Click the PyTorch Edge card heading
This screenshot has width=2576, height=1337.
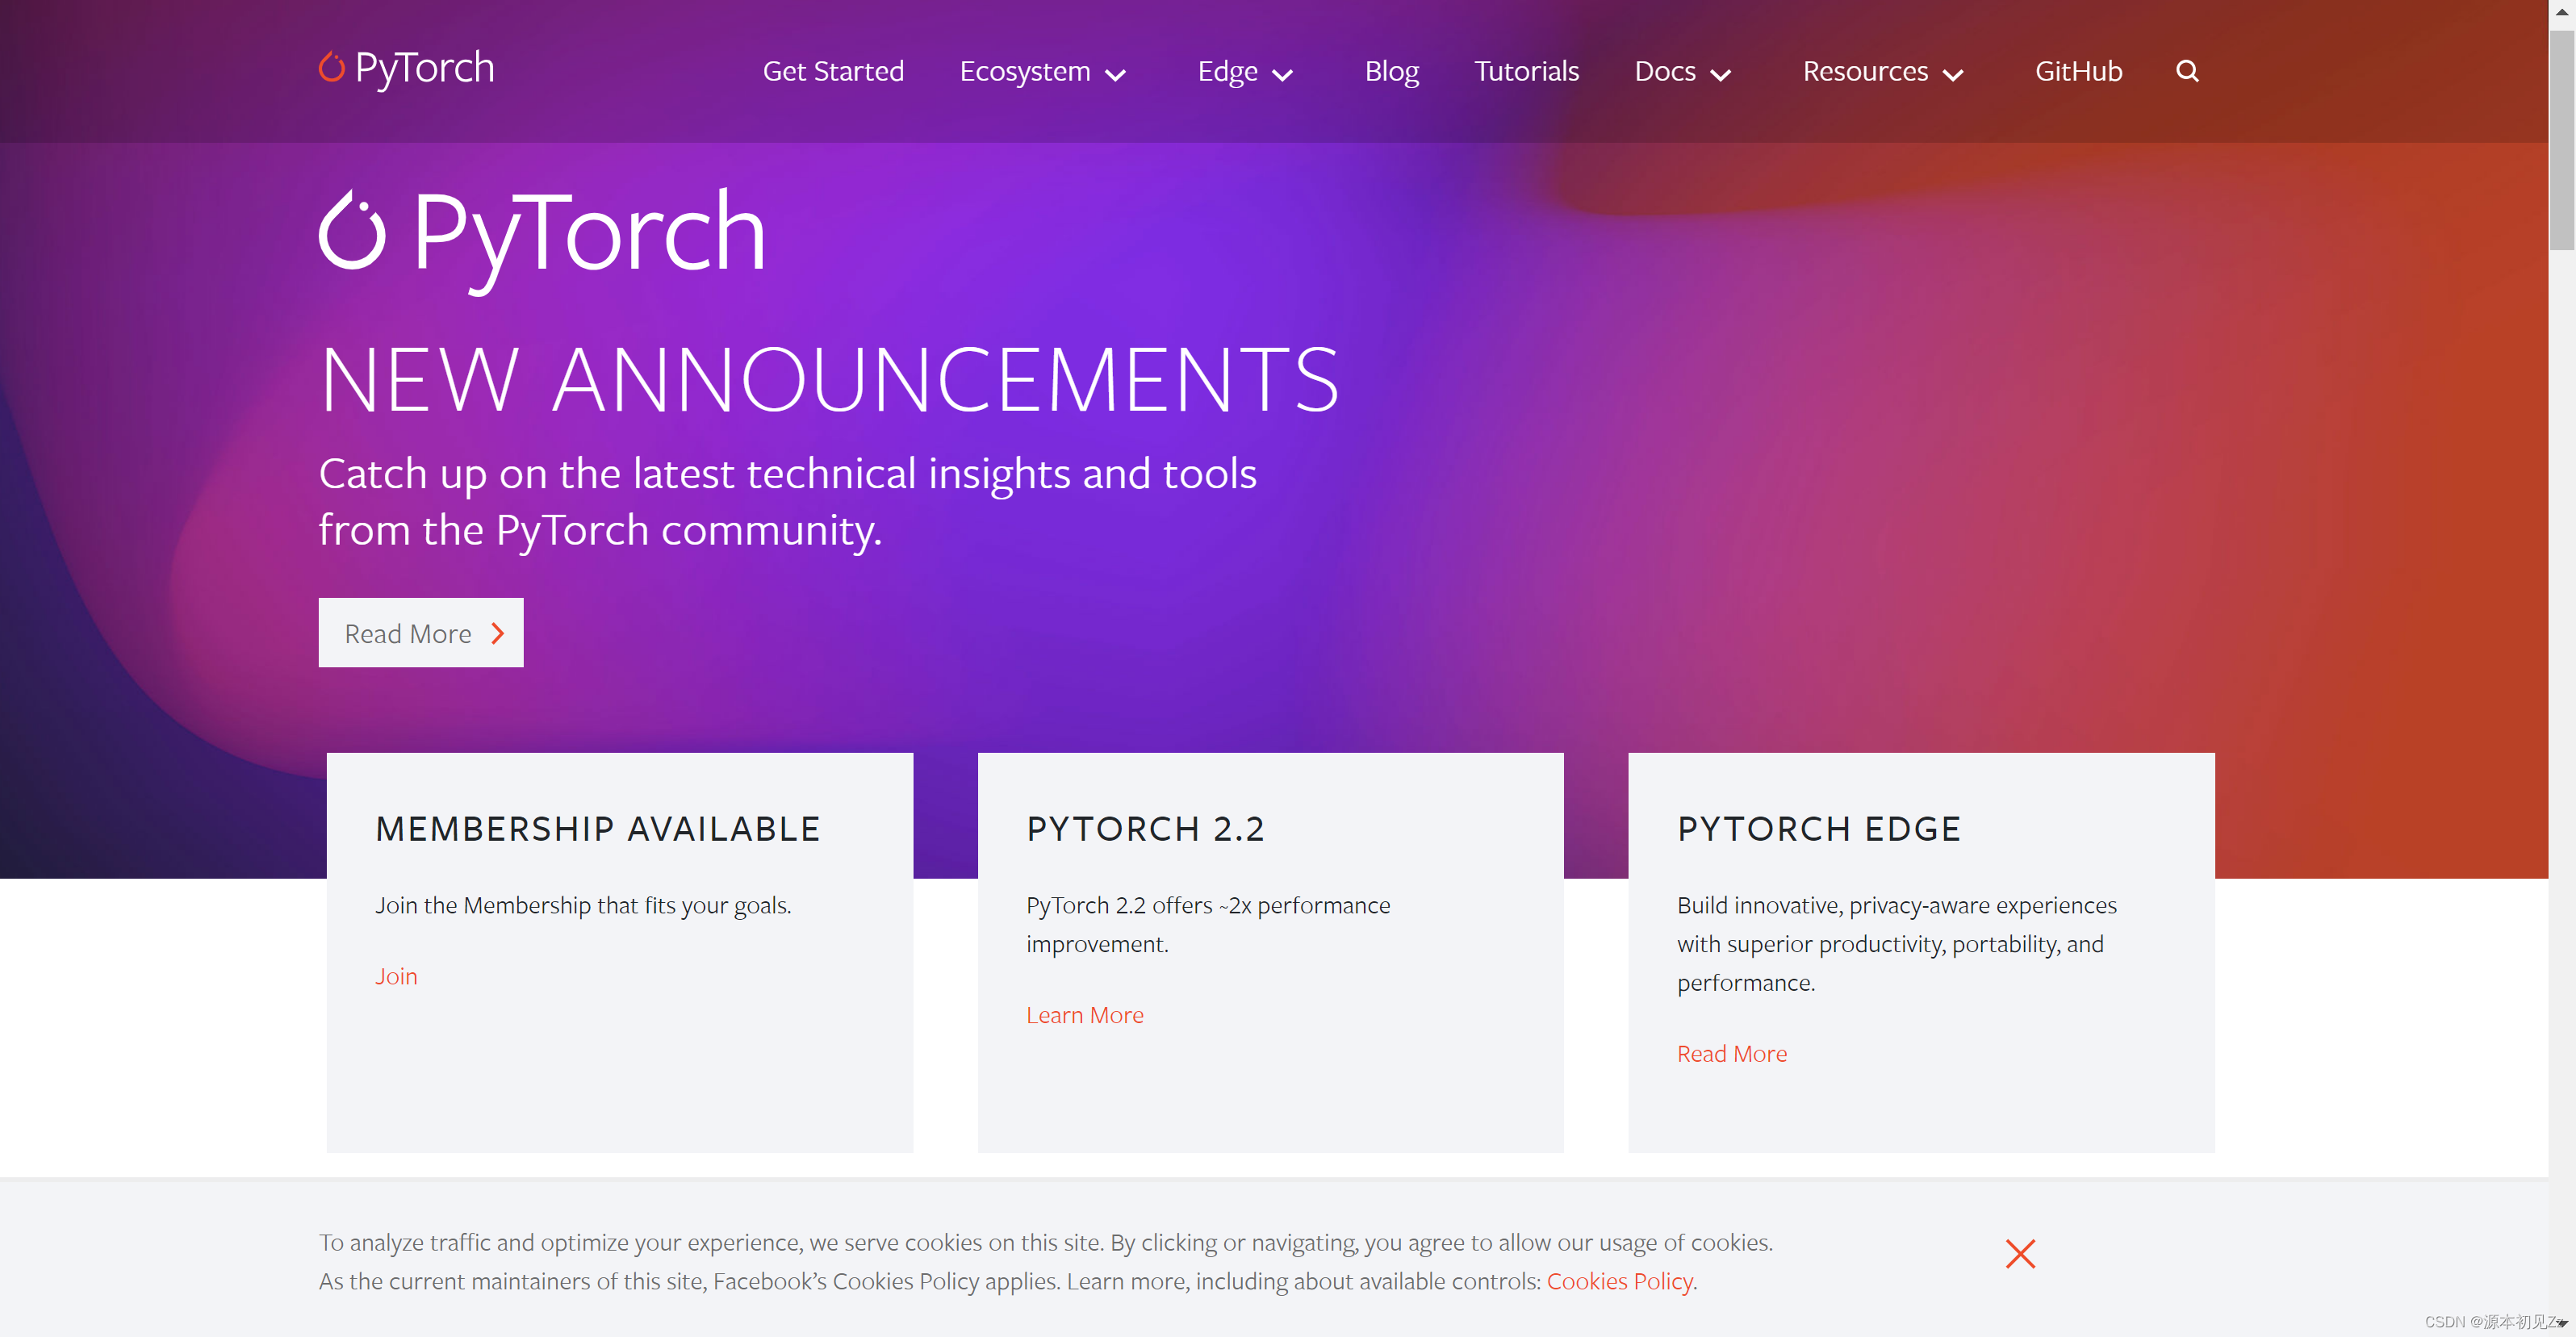tap(1818, 829)
